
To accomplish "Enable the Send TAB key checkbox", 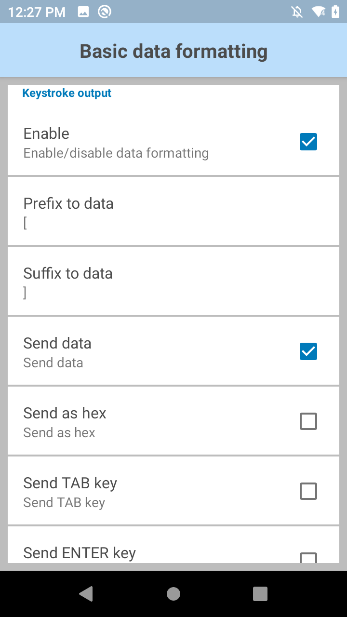I will click(x=308, y=491).
